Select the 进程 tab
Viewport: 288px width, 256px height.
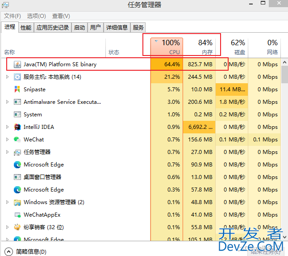pos(10,27)
